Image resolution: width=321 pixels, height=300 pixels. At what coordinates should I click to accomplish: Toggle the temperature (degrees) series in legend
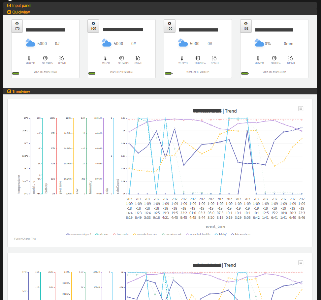(79, 234)
